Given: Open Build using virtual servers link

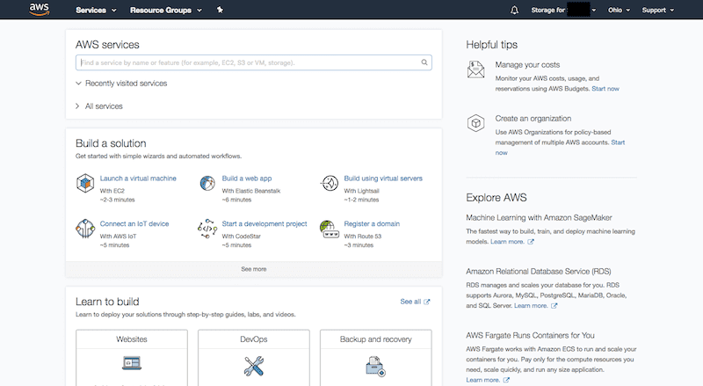Looking at the screenshot, I should point(383,178).
